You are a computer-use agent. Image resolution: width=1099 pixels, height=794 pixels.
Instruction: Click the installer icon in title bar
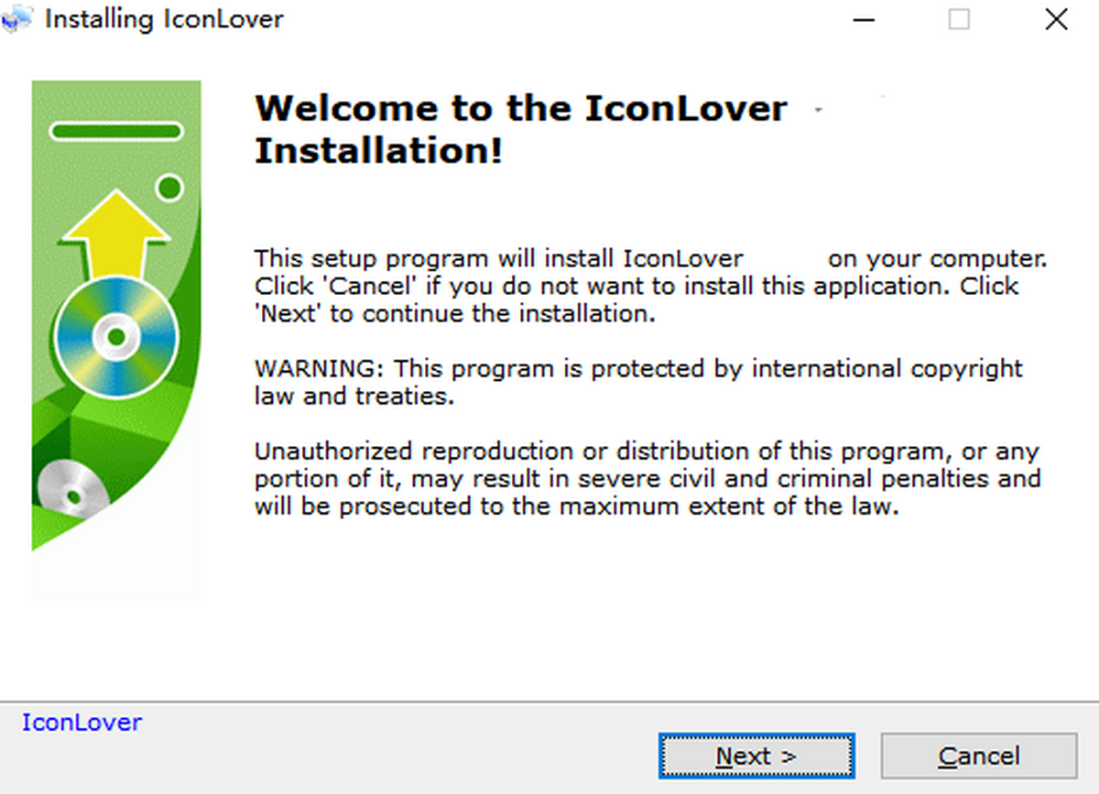point(16,19)
